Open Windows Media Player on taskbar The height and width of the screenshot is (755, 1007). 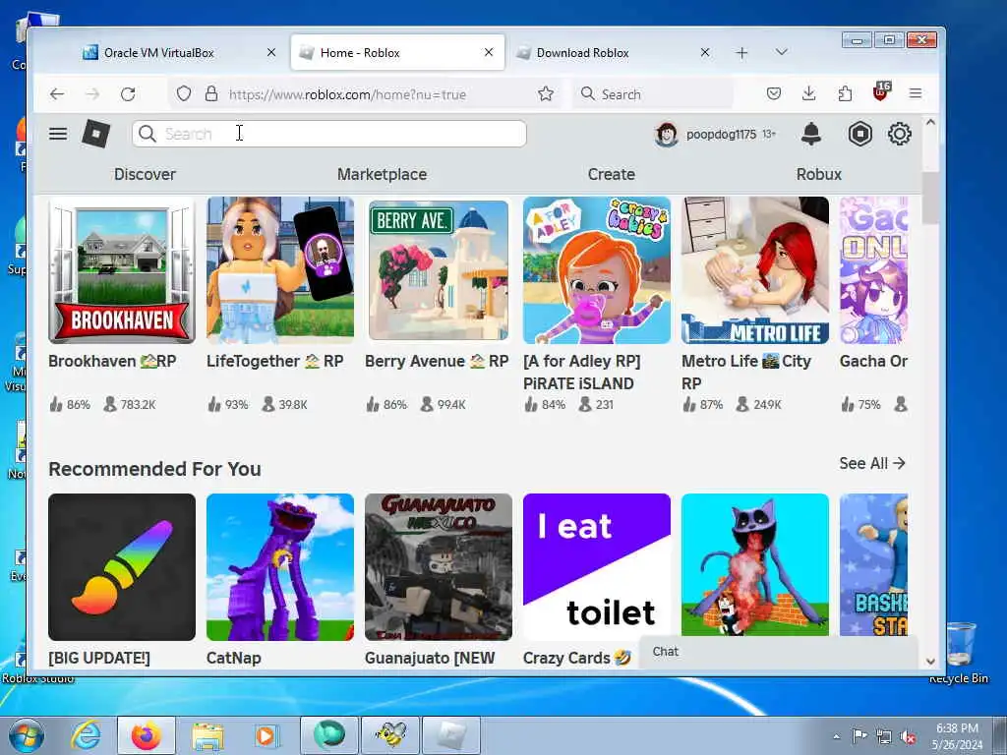pos(267,735)
